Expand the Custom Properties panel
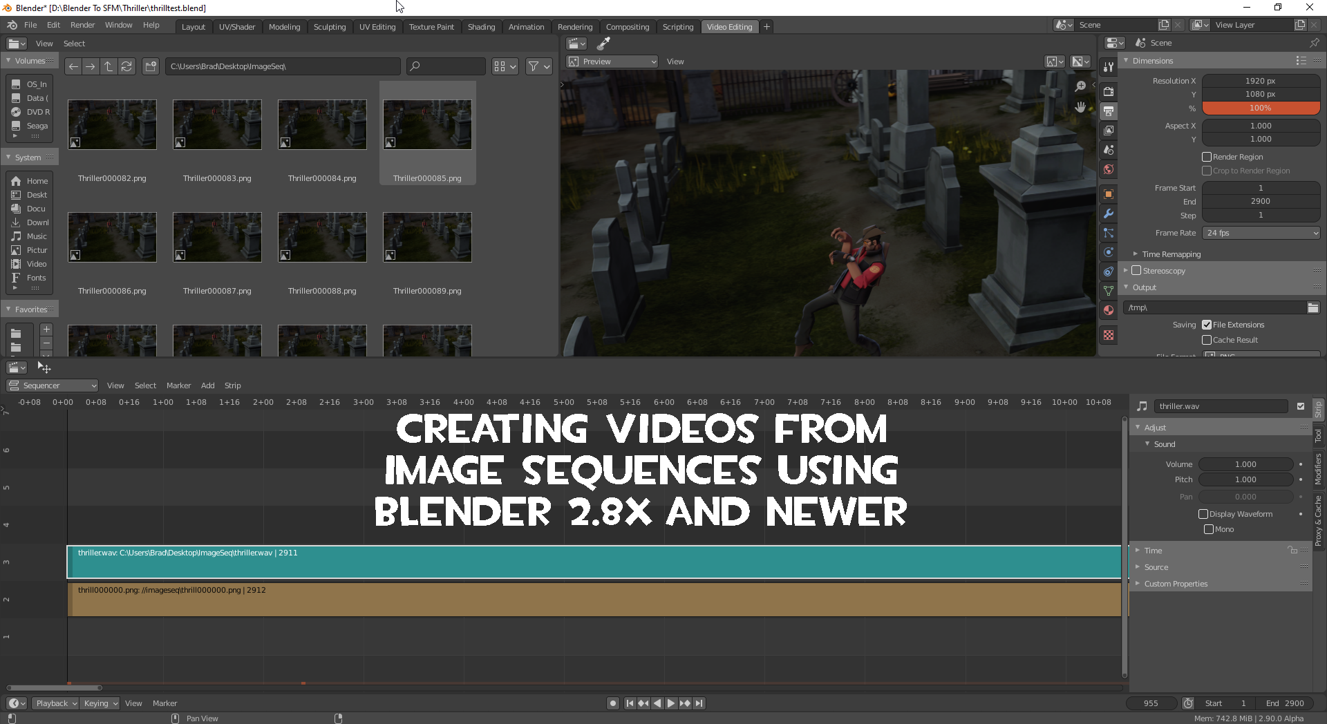The width and height of the screenshot is (1327, 724). (x=1176, y=584)
